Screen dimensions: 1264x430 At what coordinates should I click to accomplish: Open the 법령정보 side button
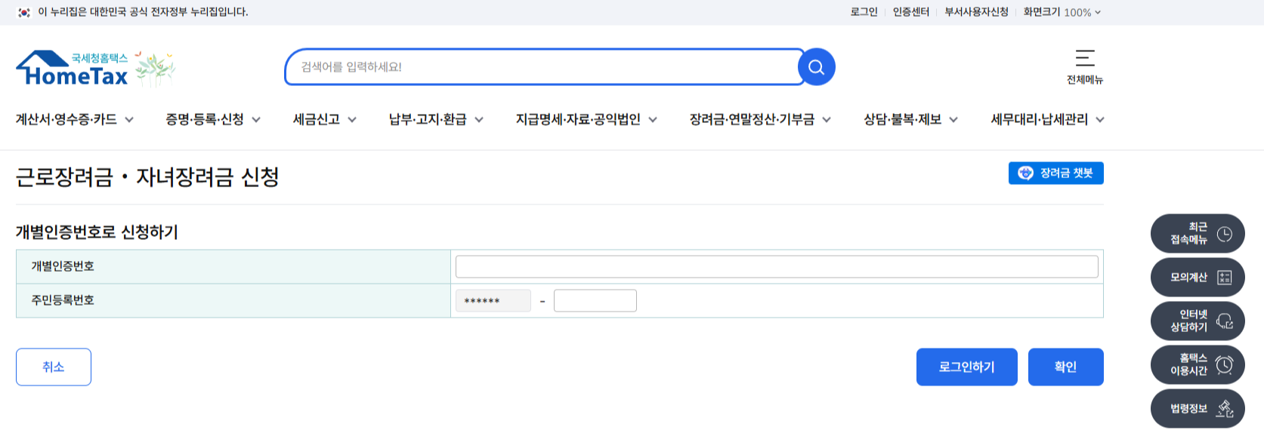(x=1198, y=409)
